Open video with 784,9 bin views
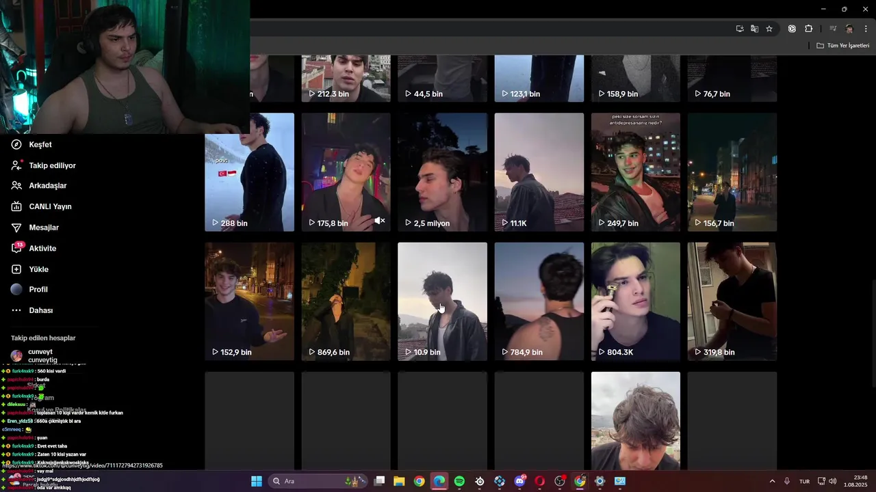 [539, 301]
